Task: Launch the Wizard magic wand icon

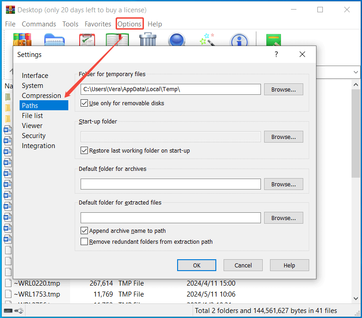Action: [x=207, y=39]
